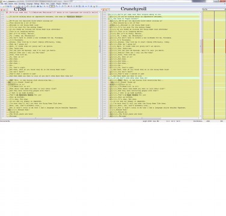This screenshot has width=226, height=216.
Task: Click the highlighted green diff line in right pane
Action: tap(154, 78)
